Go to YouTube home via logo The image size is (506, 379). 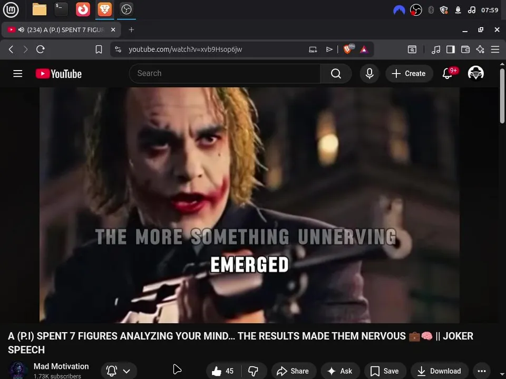[59, 74]
